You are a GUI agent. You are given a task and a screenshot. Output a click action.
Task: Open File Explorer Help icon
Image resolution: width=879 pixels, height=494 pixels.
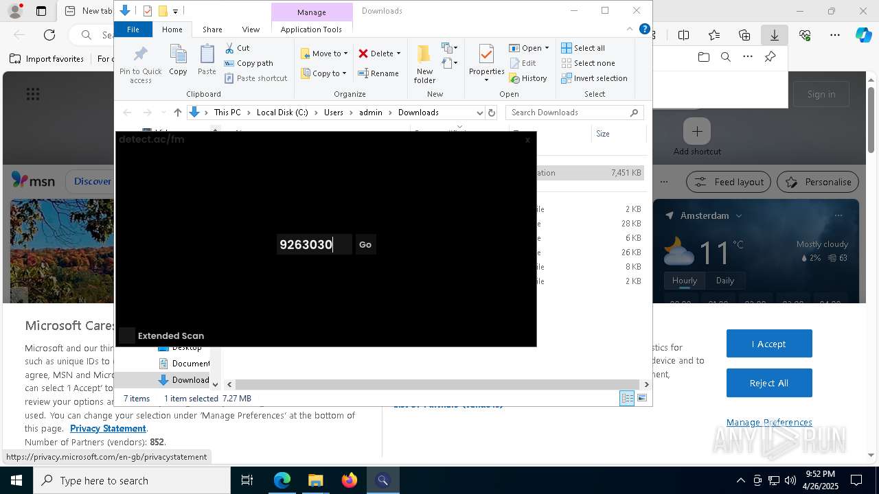click(644, 29)
